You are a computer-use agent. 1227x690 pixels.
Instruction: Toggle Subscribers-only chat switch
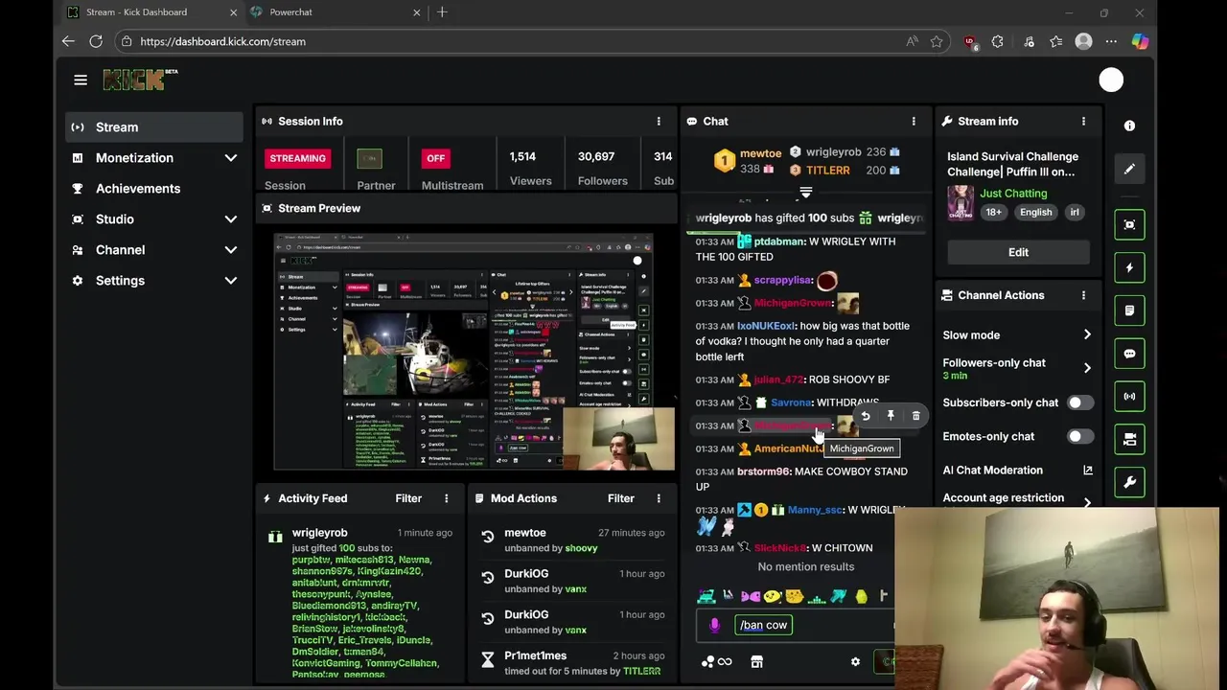(1080, 402)
